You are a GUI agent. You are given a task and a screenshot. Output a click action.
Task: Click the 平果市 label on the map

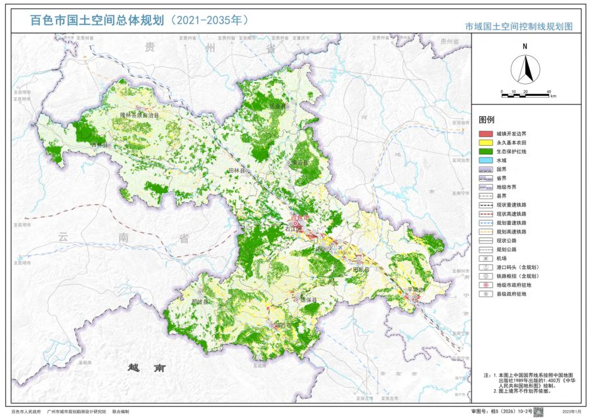[x=416, y=290]
